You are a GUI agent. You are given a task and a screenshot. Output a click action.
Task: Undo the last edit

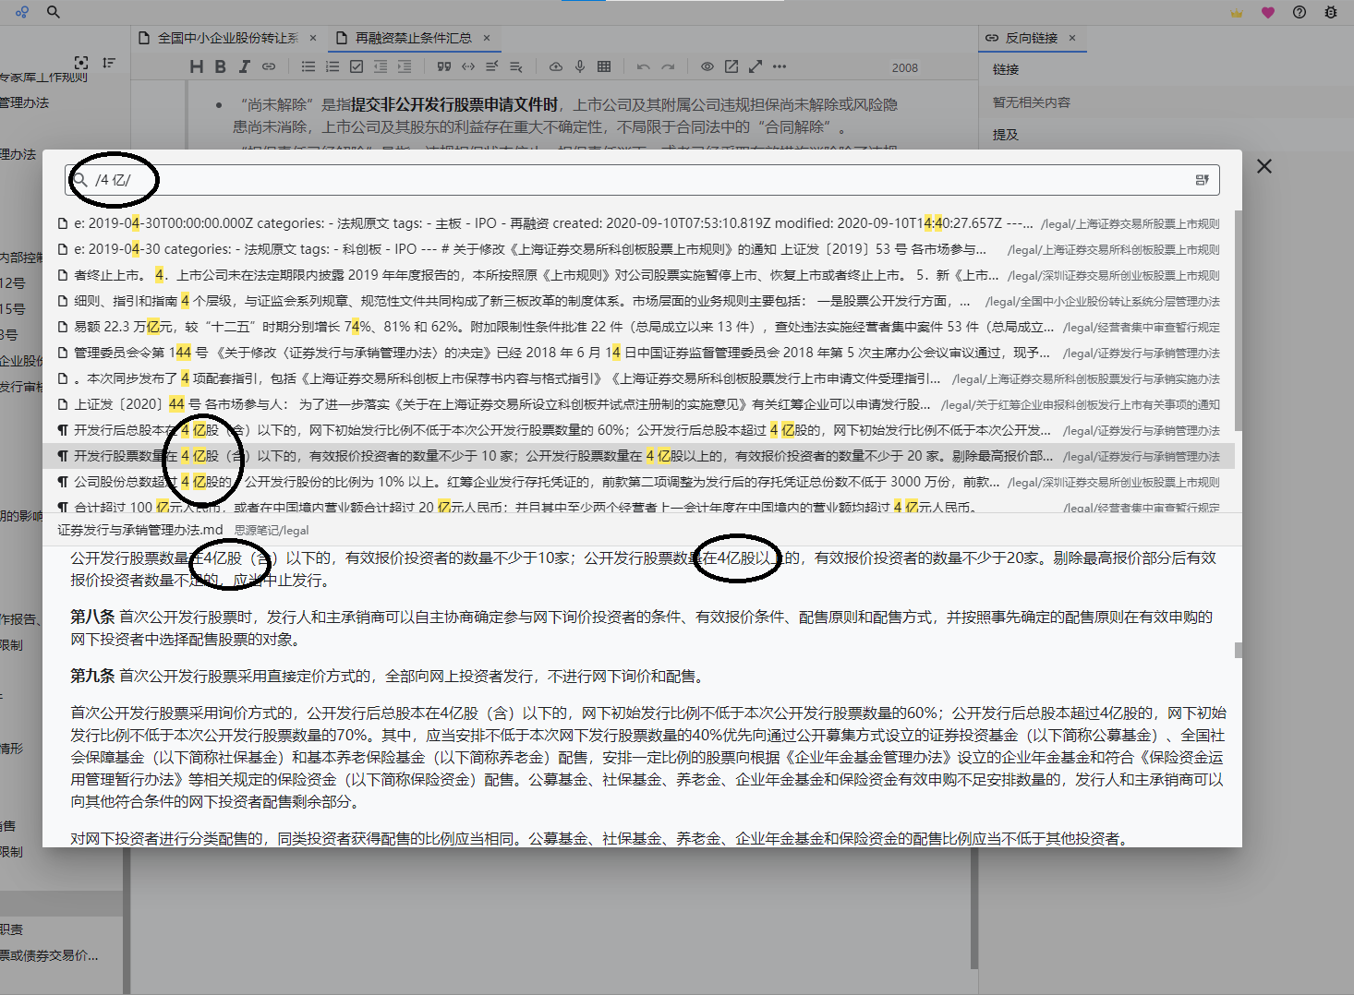point(644,66)
